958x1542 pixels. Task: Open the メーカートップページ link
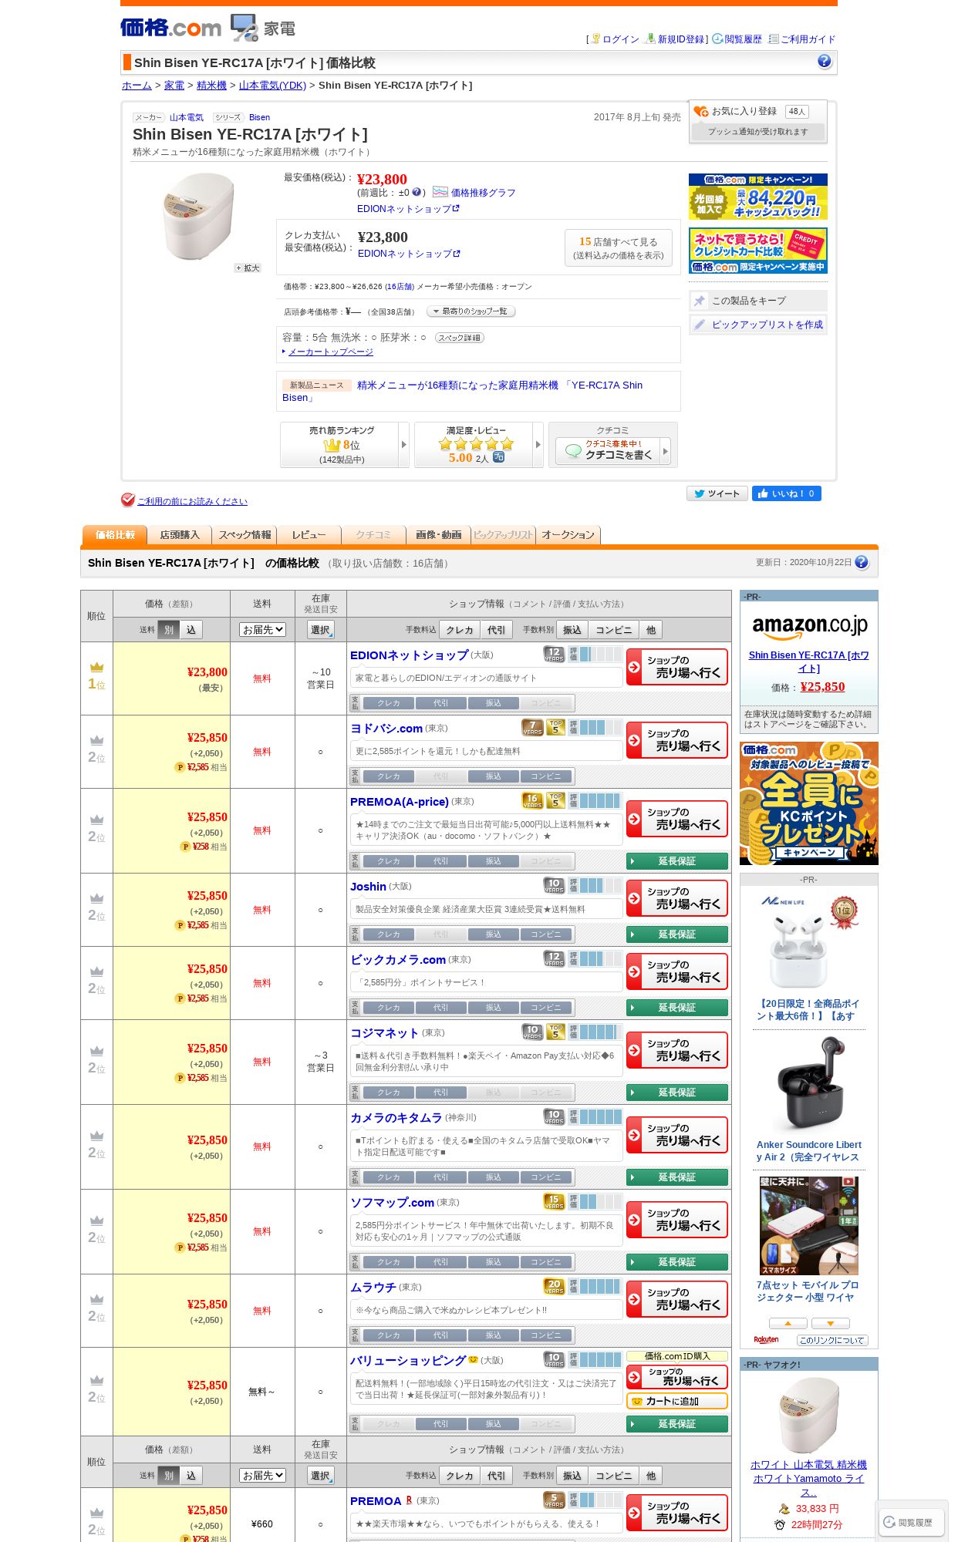click(331, 352)
